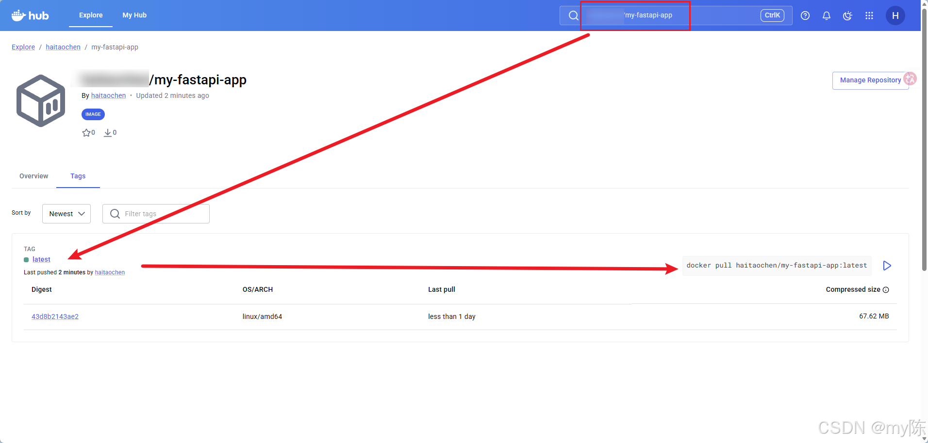The height and width of the screenshot is (443, 928).
Task: Click the Docker Hub logo
Action: pyautogui.click(x=30, y=16)
